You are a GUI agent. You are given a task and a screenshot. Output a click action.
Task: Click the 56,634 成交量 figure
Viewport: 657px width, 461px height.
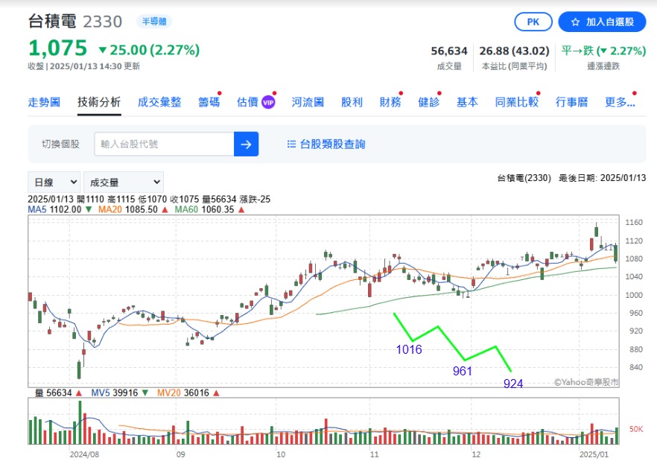pos(449,51)
